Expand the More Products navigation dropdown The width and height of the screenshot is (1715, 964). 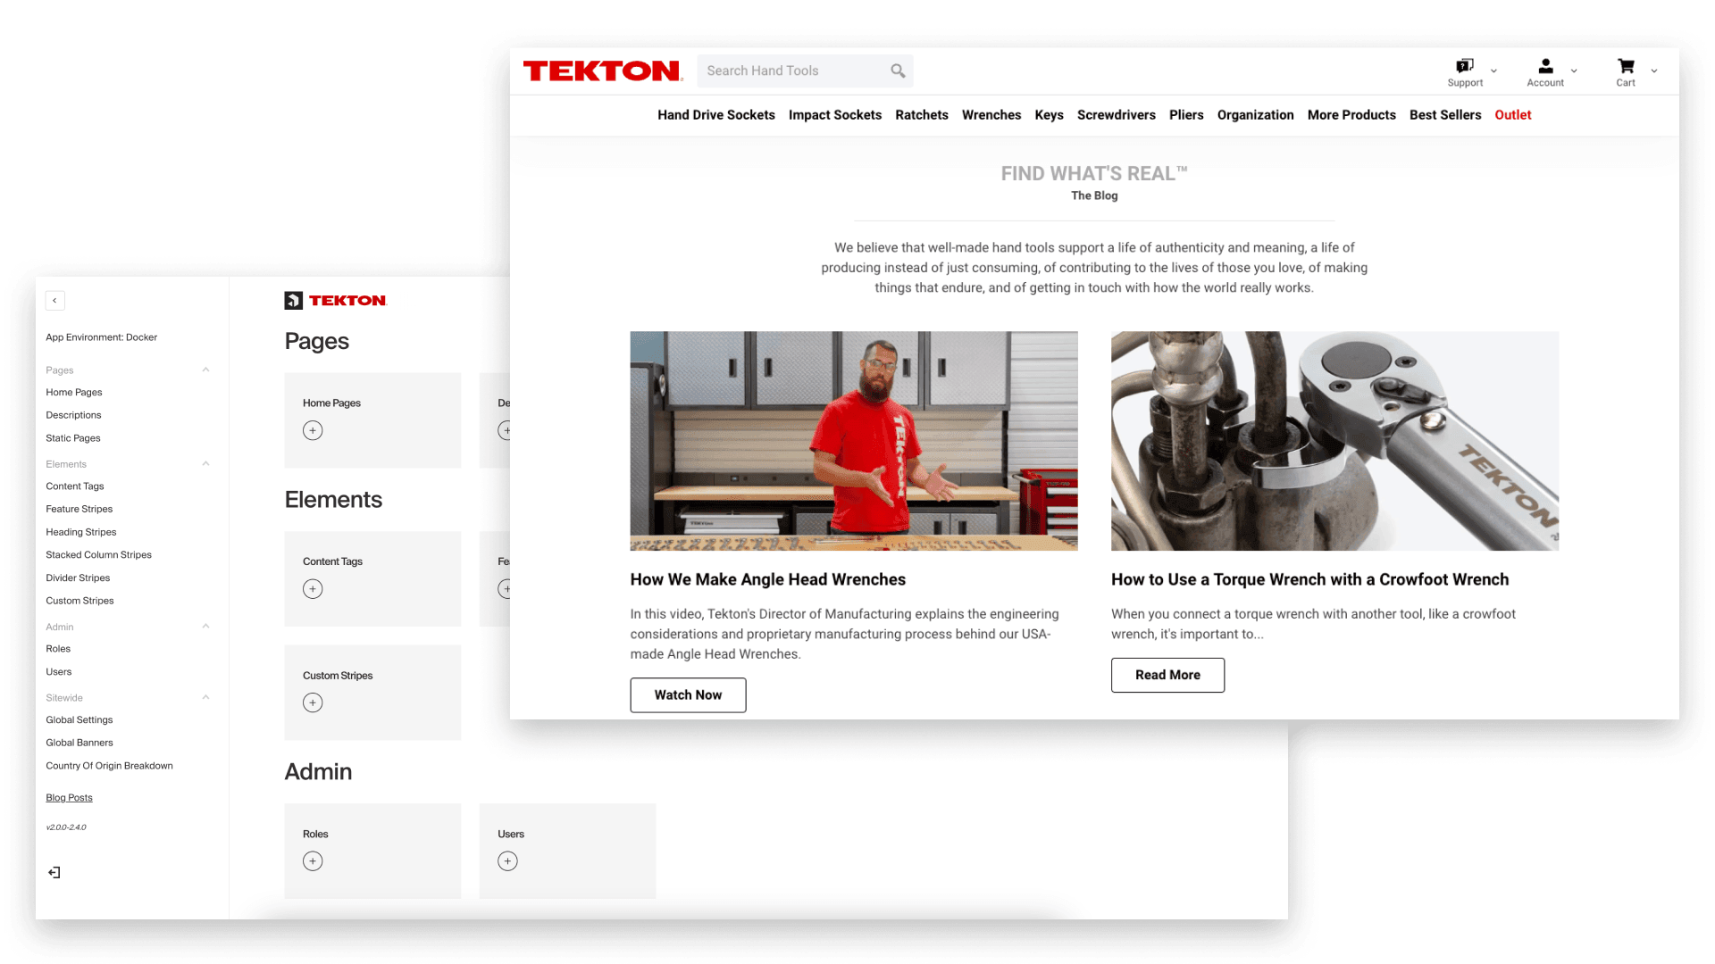pyautogui.click(x=1351, y=114)
